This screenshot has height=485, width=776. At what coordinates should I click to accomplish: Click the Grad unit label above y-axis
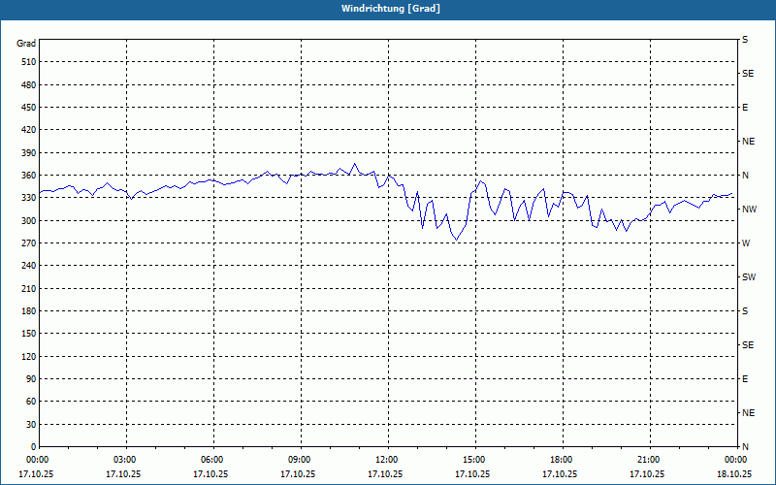(x=26, y=44)
